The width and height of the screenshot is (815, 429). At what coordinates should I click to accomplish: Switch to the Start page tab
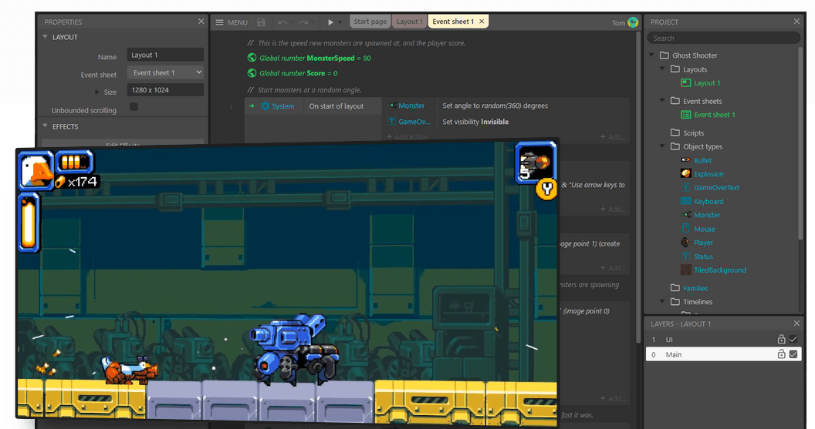[370, 22]
